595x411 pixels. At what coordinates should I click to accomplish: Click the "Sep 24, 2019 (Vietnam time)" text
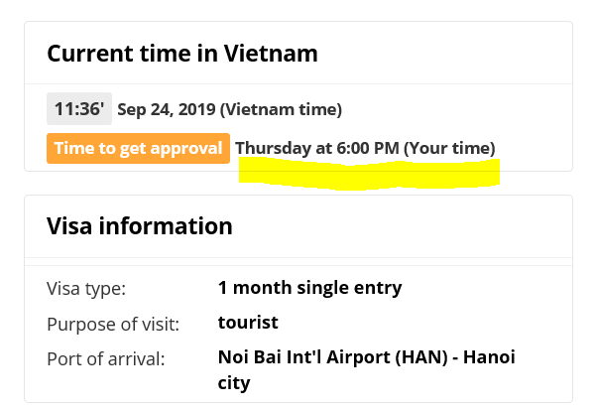click(x=229, y=109)
